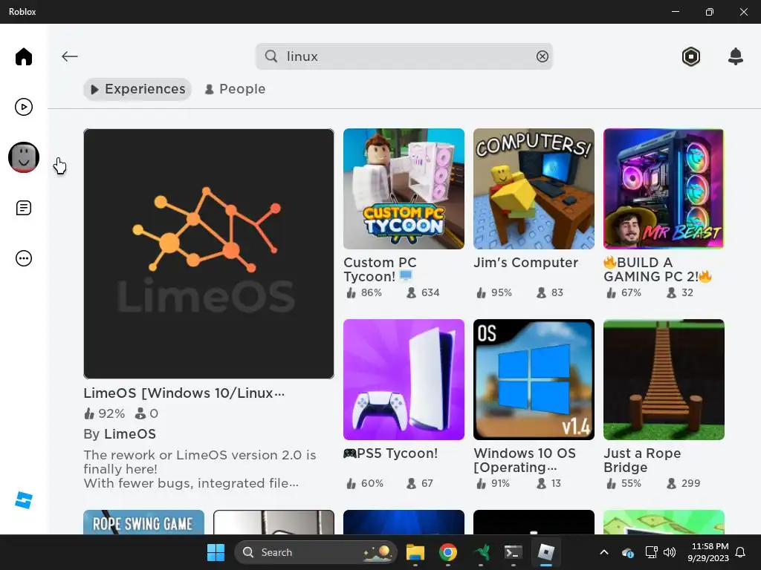This screenshot has height=570, width=761.
Task: Click the By LimeOS creator link
Action: pyautogui.click(x=120, y=433)
